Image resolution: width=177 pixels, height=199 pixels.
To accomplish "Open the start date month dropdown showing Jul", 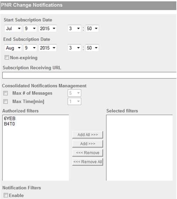I will click(13, 29).
